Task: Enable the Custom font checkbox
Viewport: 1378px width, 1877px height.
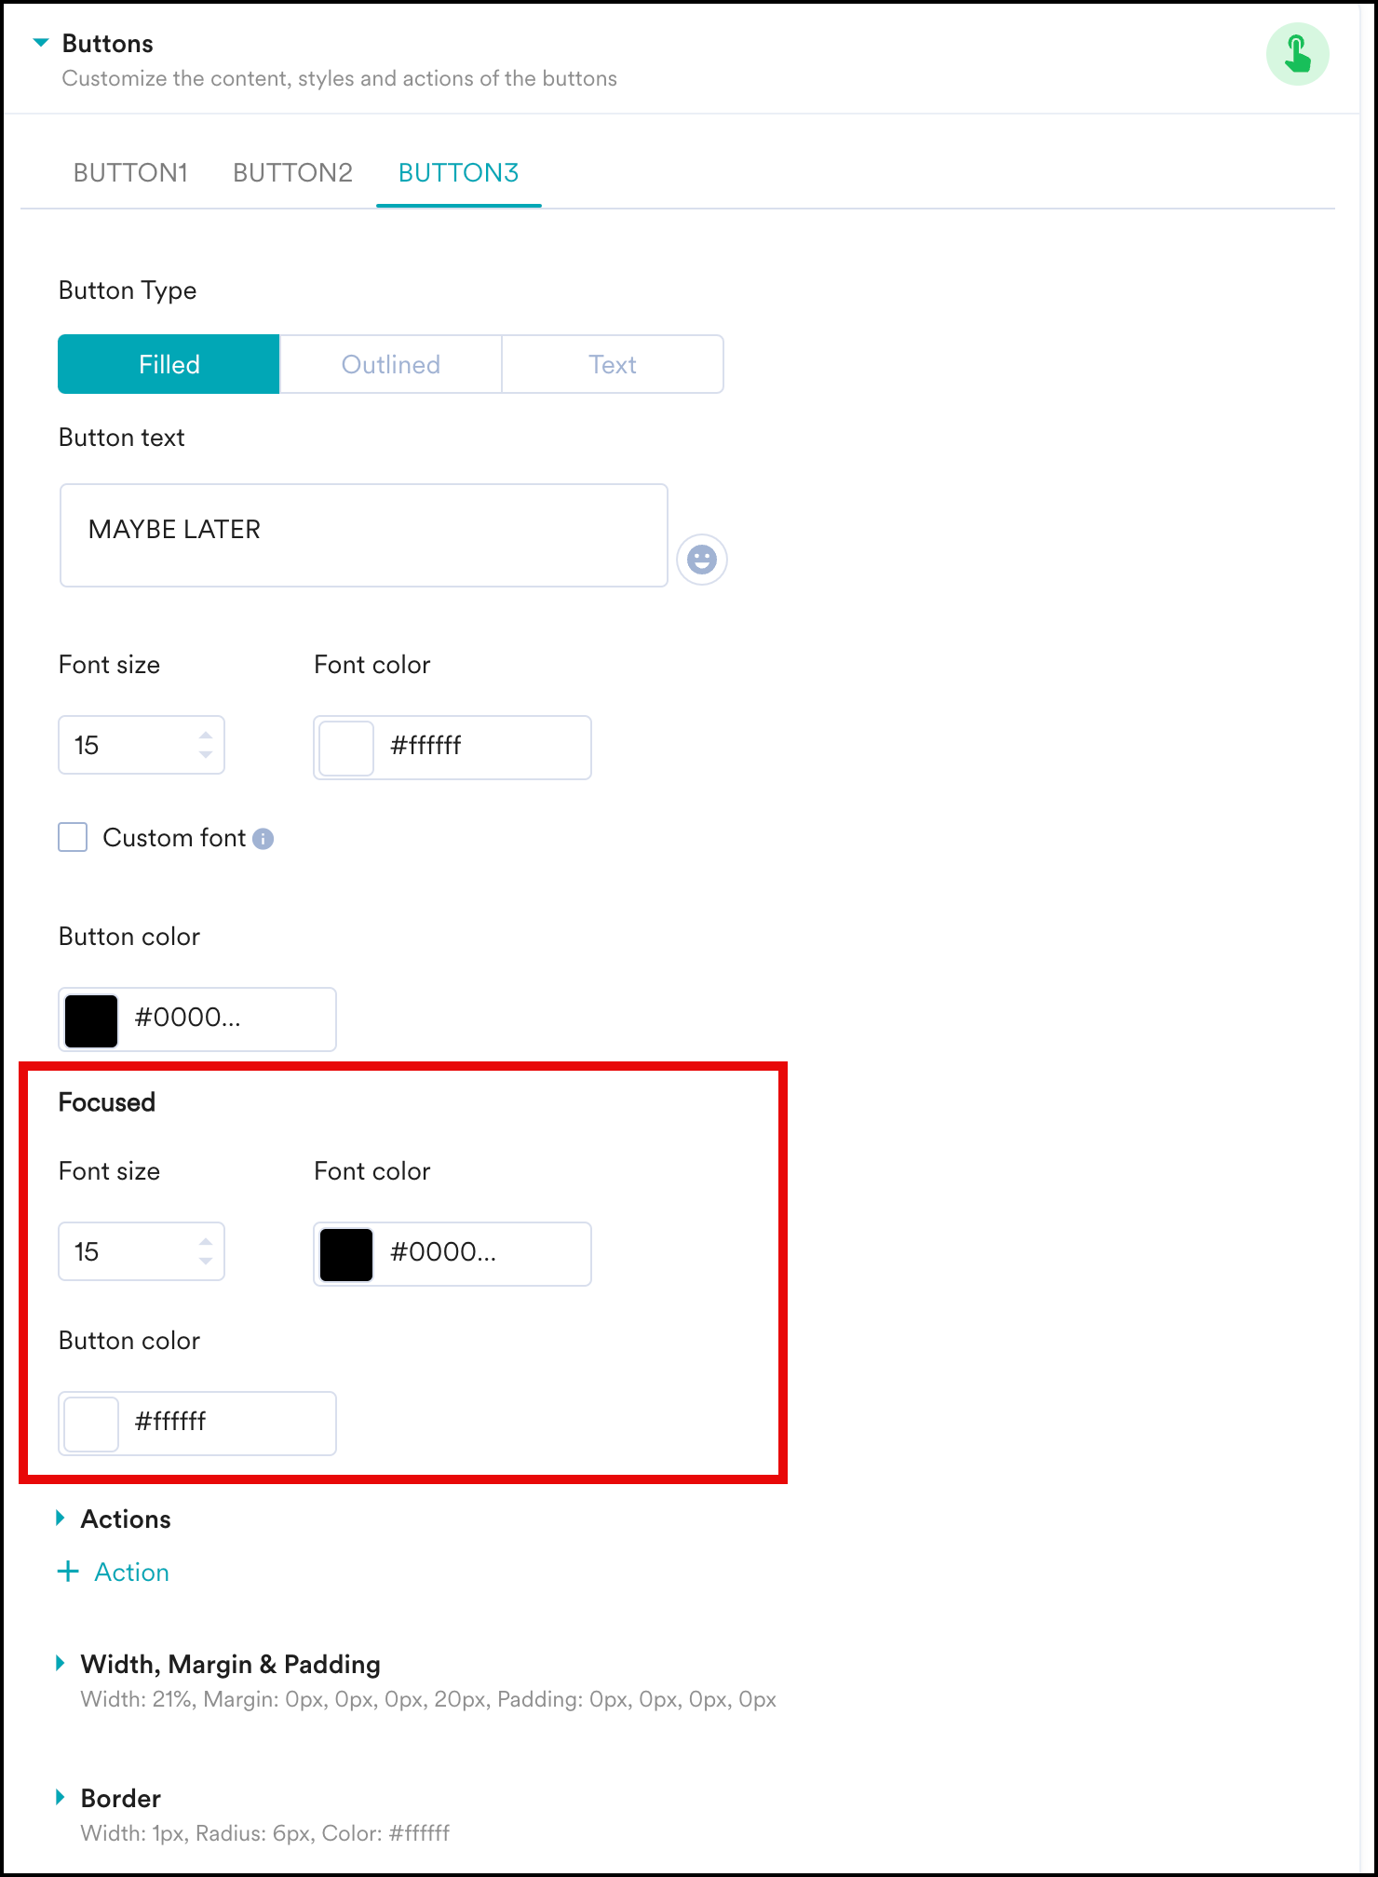Action: (x=74, y=838)
